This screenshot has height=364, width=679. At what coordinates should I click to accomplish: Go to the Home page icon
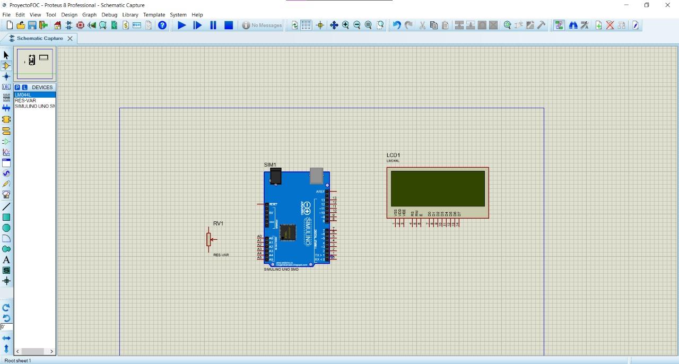[x=58, y=25]
